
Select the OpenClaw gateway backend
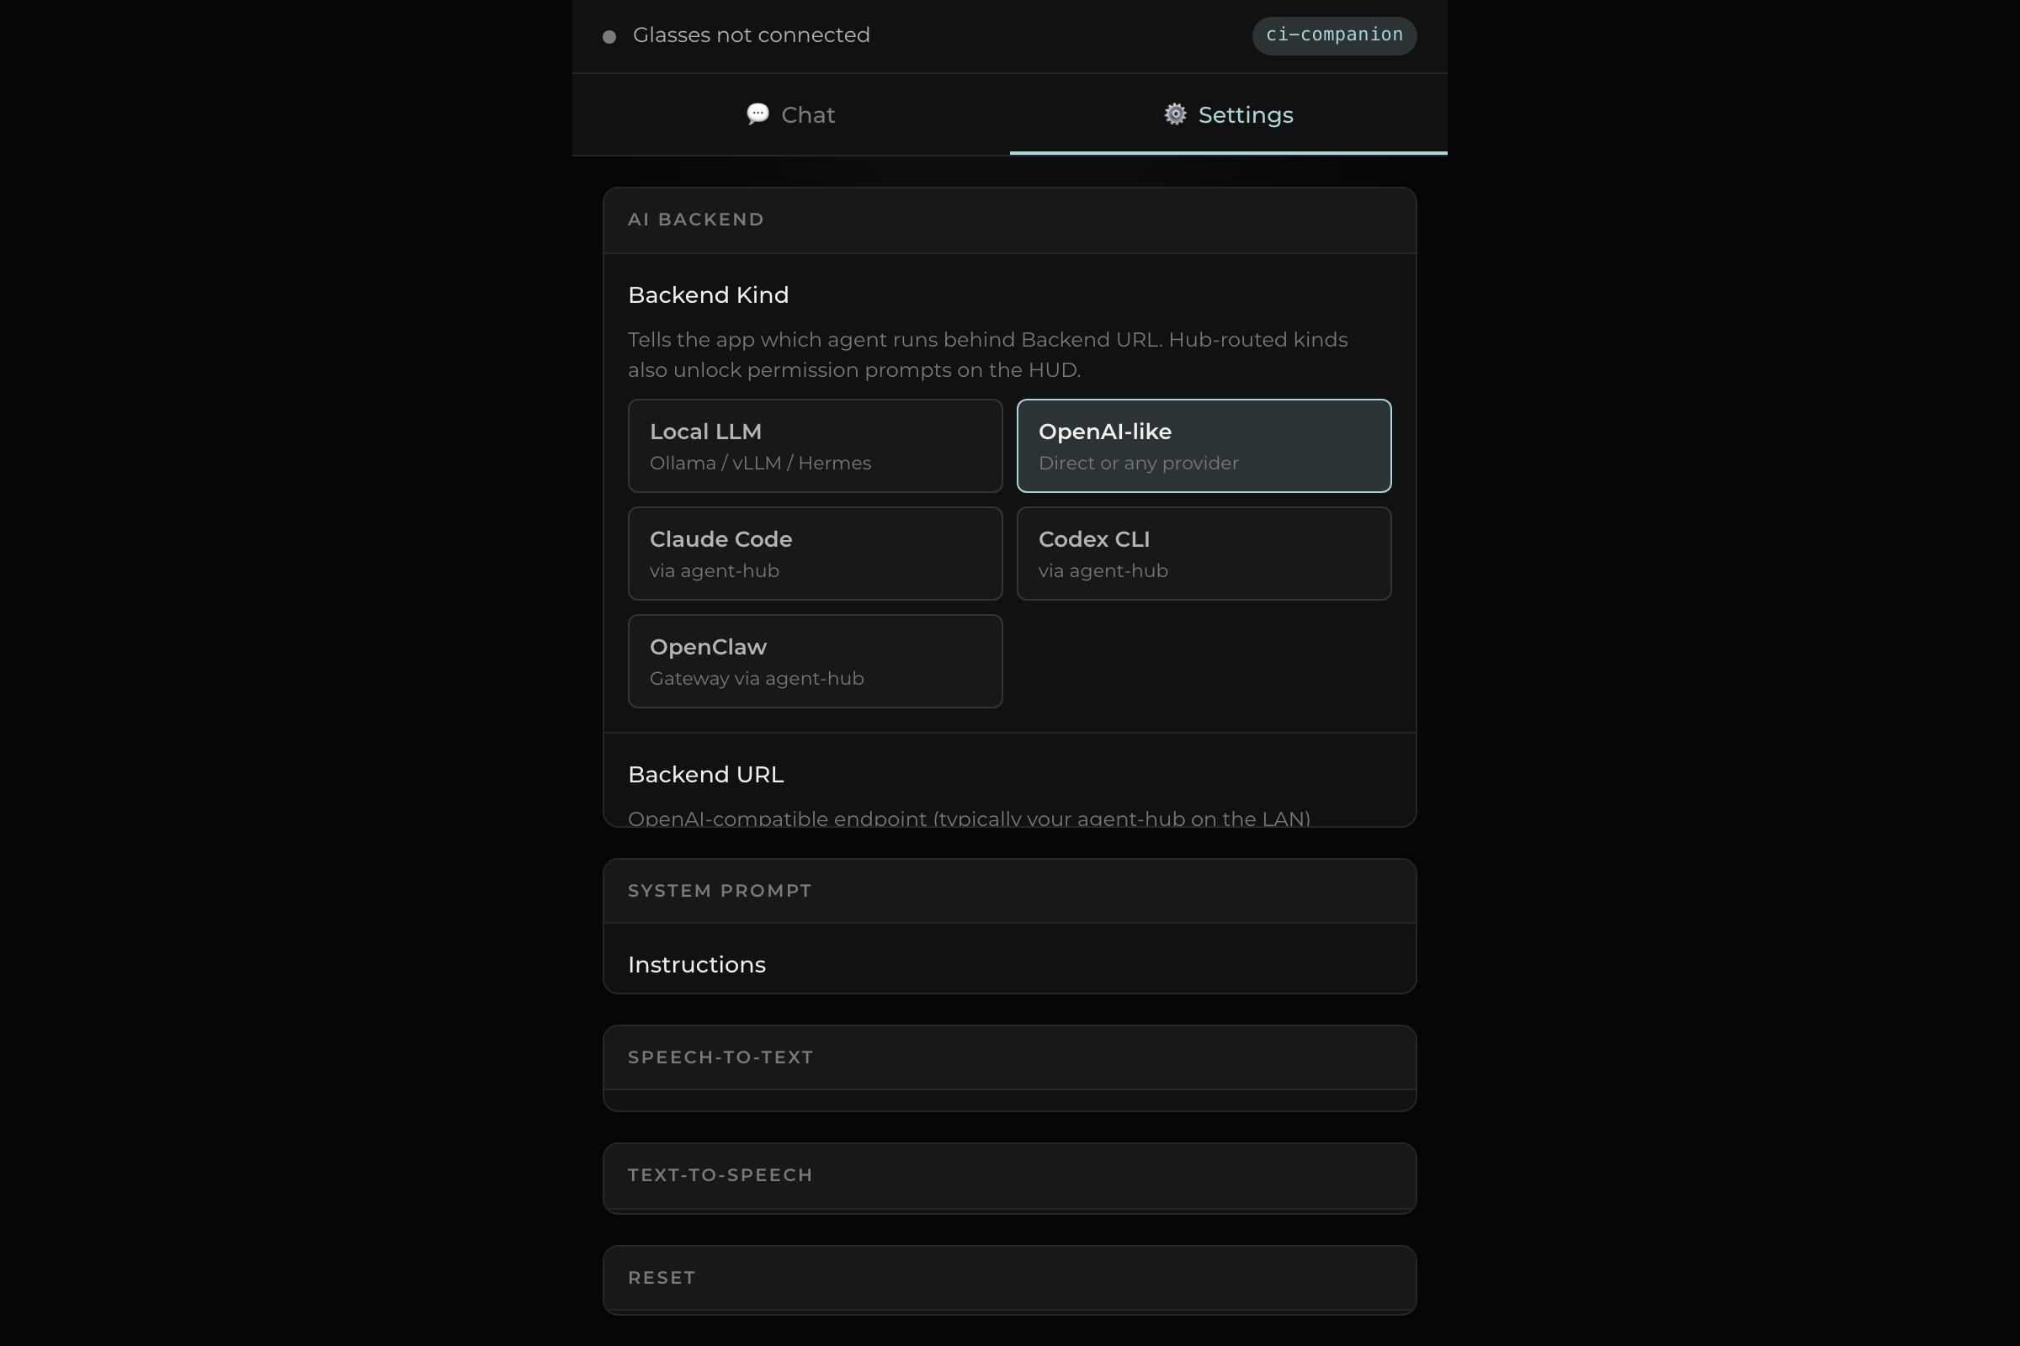point(815,661)
